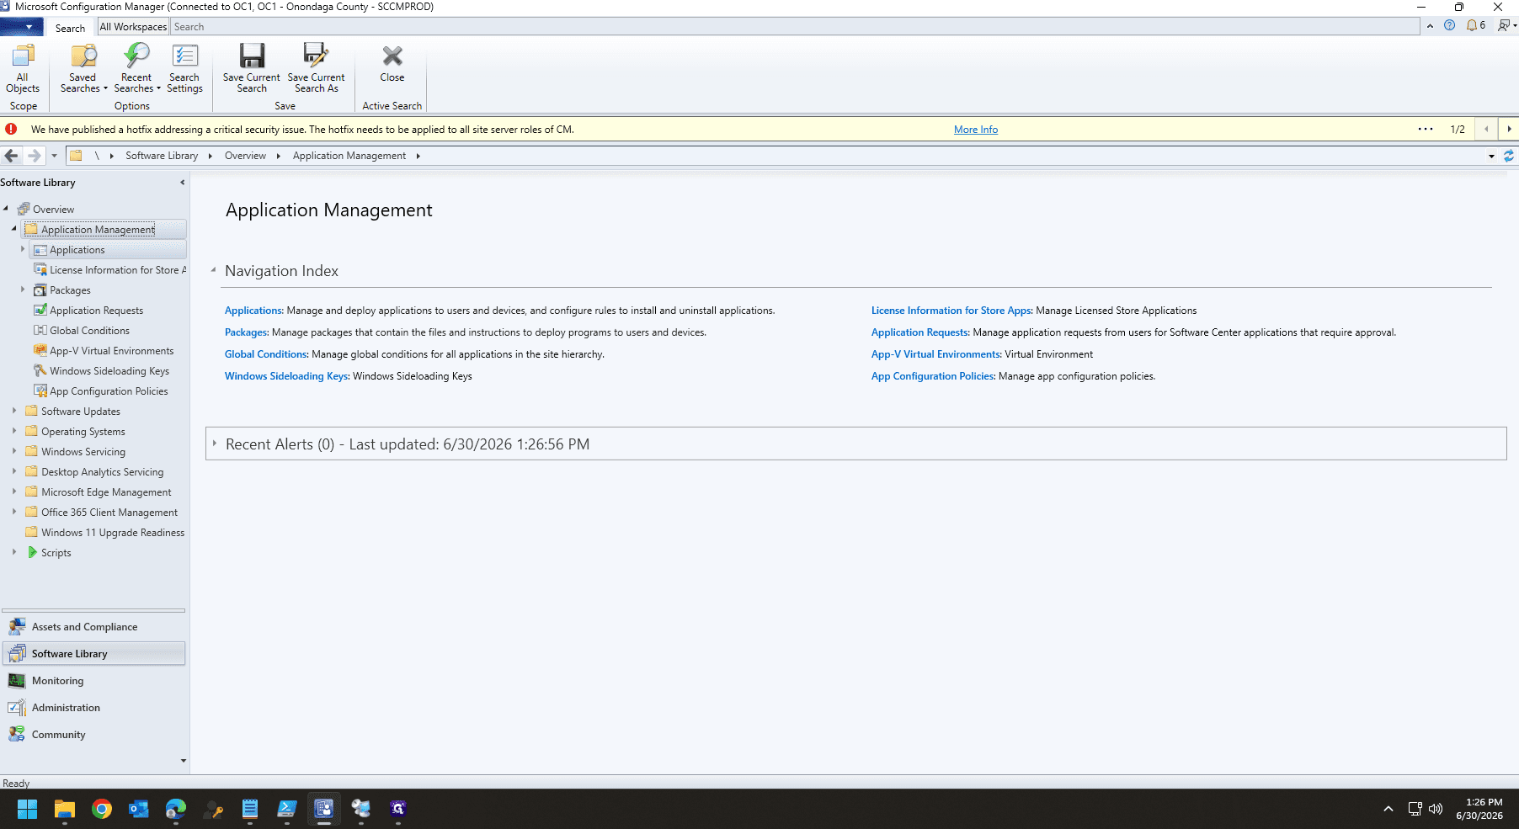Viewport: 1519px width, 829px height.
Task: Open notifications bell showing 6
Action: pos(1475,25)
